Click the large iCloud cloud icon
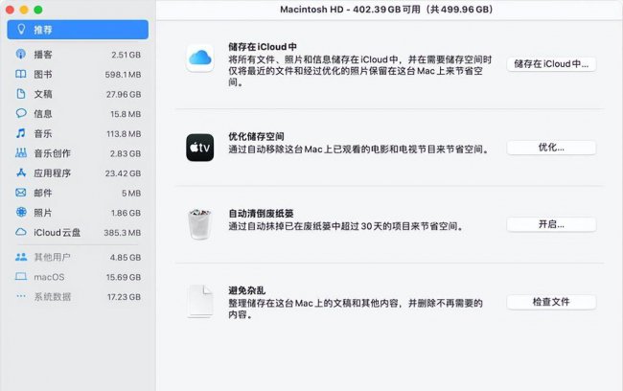623x391 pixels. click(200, 58)
